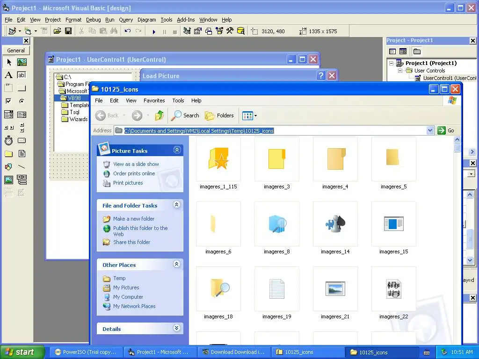Click Undo arrow in VB toolbar
The image size is (479, 359).
(x=128, y=31)
